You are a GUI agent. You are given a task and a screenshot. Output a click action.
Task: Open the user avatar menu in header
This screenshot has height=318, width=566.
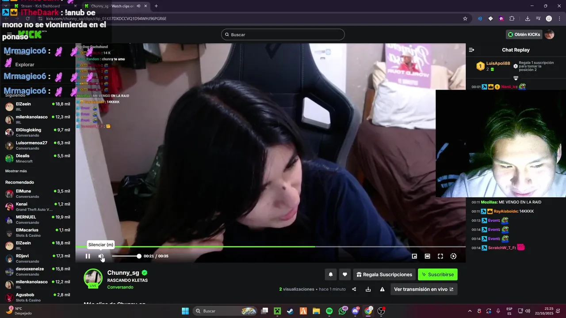click(549, 34)
